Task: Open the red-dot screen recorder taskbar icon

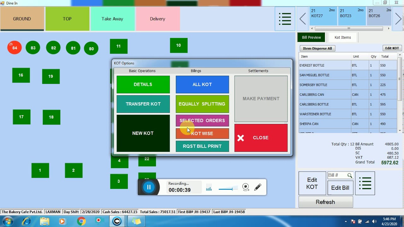Action: (x=99, y=221)
